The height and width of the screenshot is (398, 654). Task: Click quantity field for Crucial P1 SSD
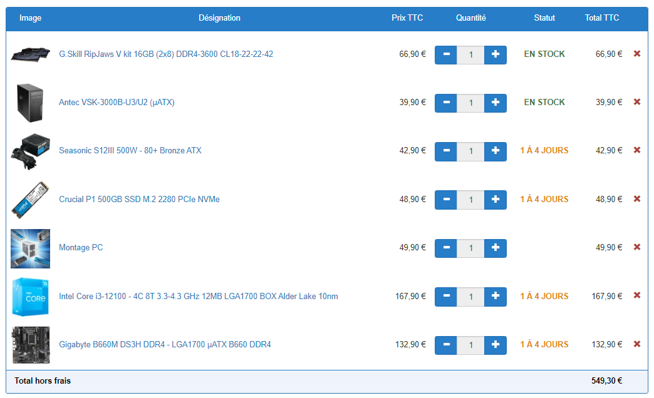[x=470, y=200]
